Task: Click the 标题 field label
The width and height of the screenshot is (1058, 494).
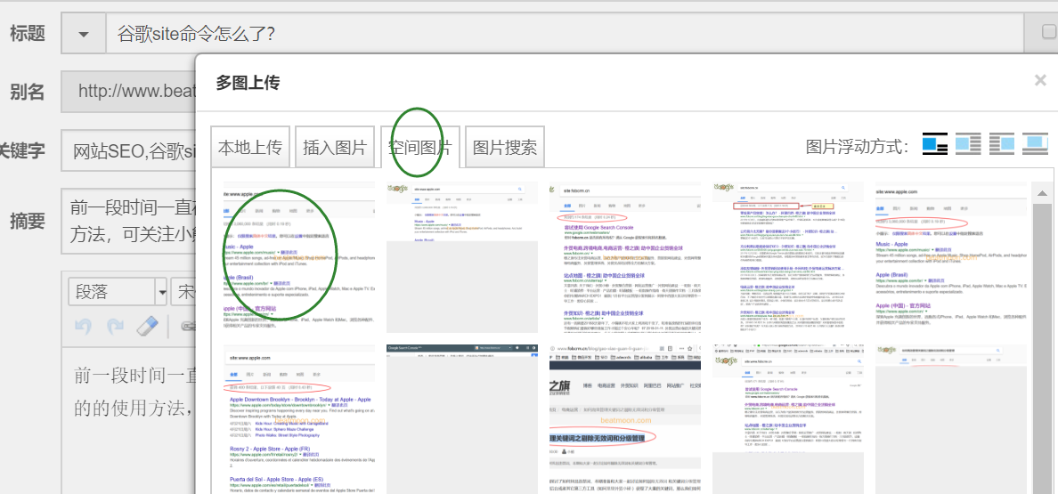Action: click(x=28, y=34)
